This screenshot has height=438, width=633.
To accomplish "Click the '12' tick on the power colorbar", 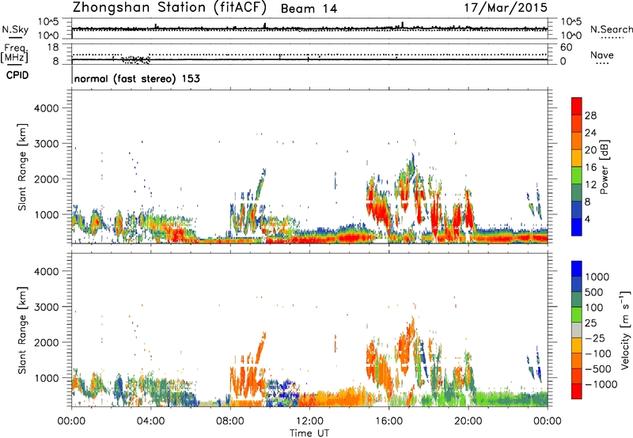I will pyautogui.click(x=590, y=184).
